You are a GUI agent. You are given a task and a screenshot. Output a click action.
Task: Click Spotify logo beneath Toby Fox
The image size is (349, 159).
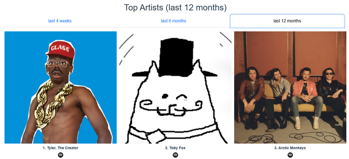pyautogui.click(x=175, y=155)
